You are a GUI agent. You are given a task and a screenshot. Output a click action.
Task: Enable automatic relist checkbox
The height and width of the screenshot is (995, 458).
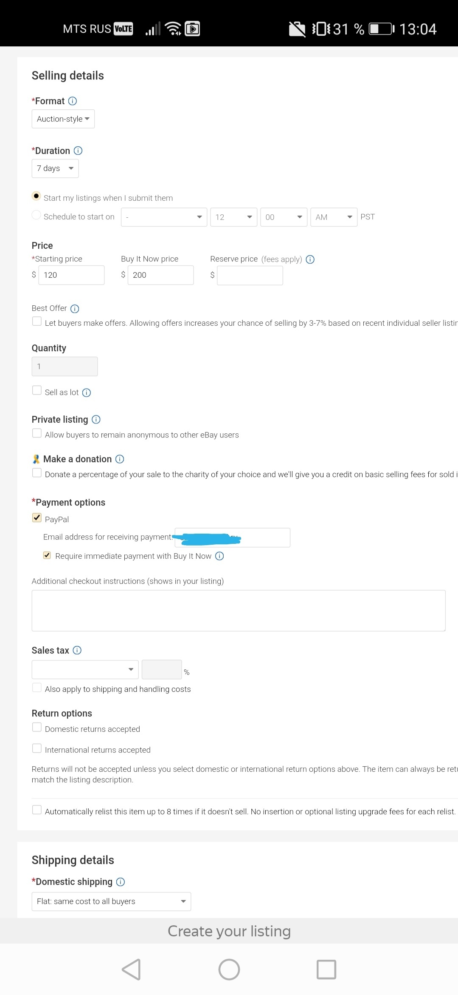coord(37,810)
